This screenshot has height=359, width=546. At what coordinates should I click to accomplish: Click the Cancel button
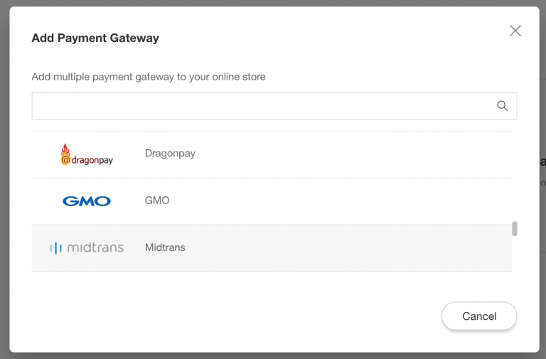[x=479, y=316]
